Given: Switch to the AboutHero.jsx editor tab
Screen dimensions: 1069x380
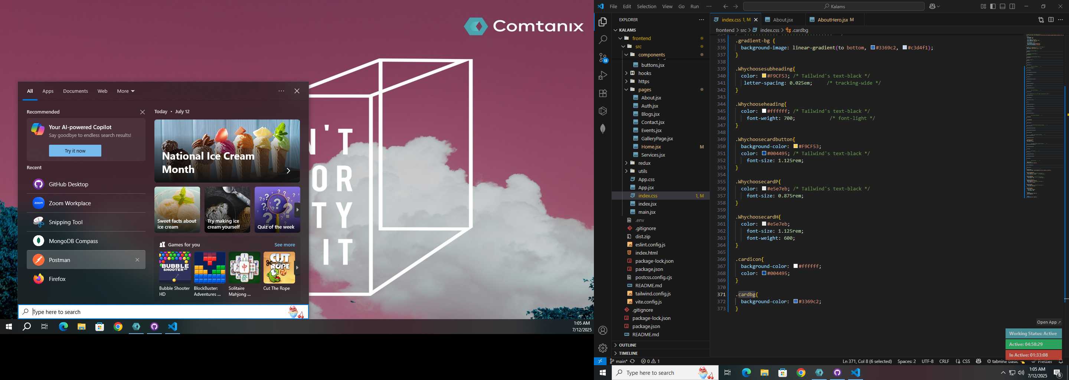Looking at the screenshot, I should coord(835,20).
